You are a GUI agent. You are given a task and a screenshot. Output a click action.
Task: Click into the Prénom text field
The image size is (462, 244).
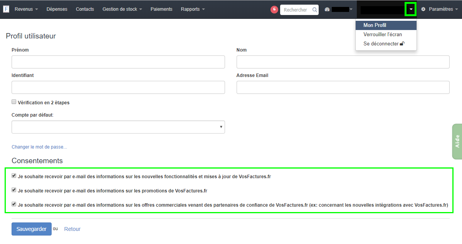point(118,62)
